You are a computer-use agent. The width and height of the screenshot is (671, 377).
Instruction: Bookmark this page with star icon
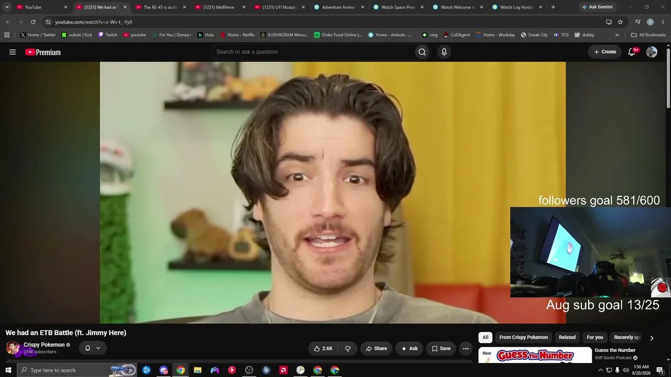click(x=620, y=22)
